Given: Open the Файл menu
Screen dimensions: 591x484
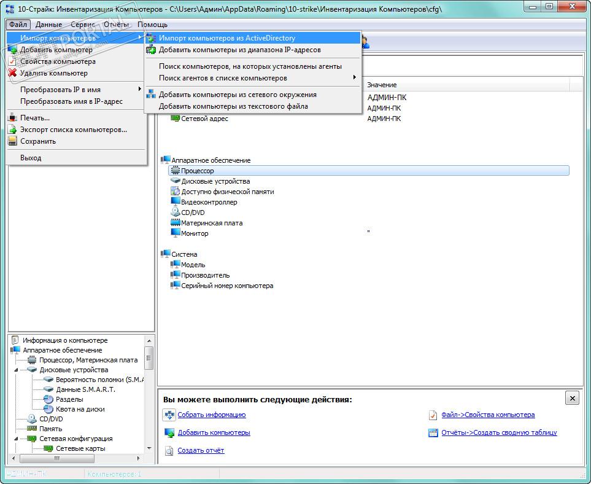Looking at the screenshot, I should [x=18, y=25].
